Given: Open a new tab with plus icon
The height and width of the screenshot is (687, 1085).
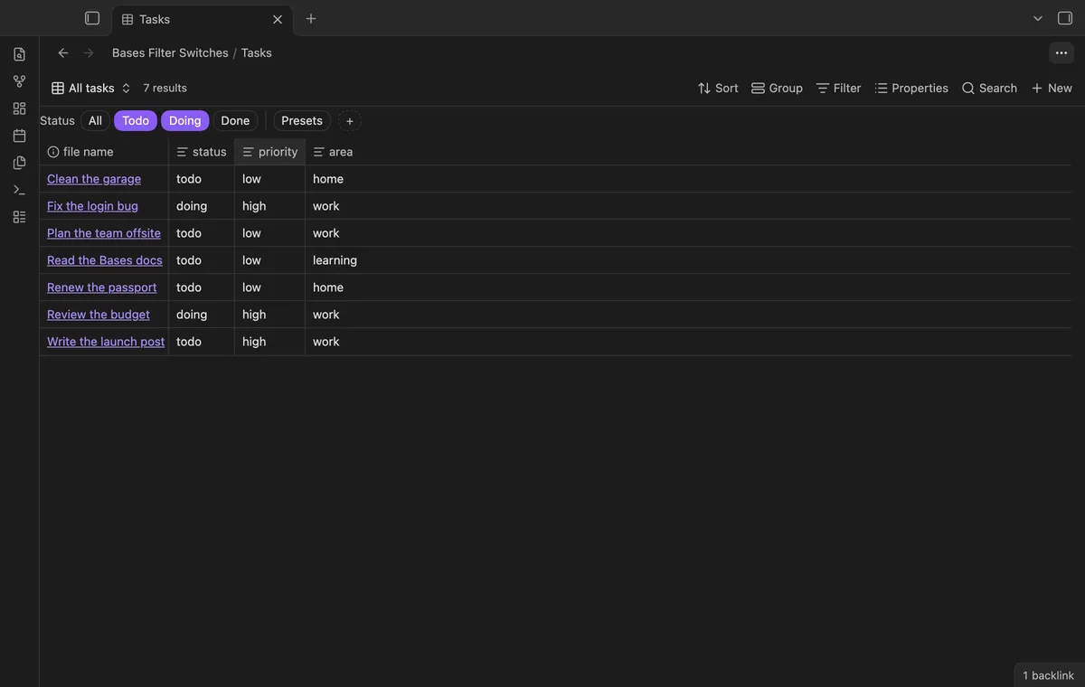Looking at the screenshot, I should [311, 18].
